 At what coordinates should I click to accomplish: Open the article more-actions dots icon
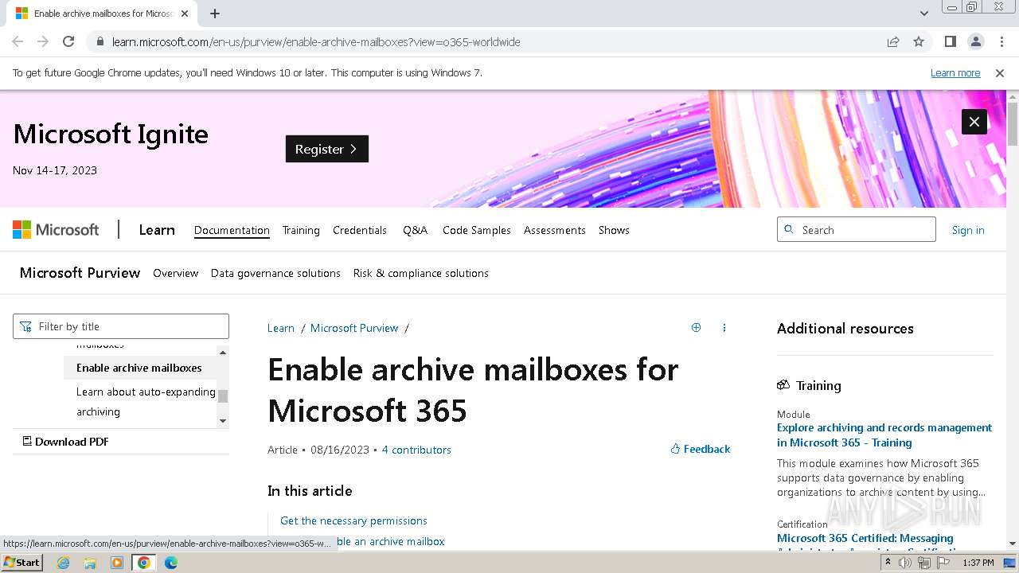point(724,327)
